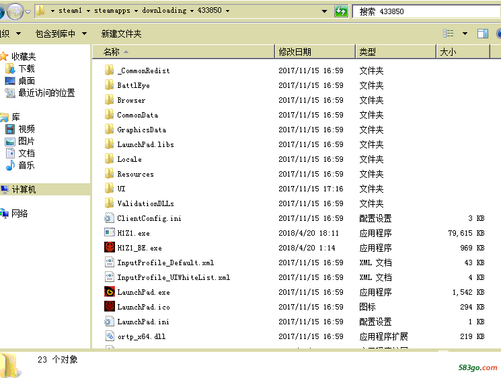Select 图片 library in navigation pane

pos(26,141)
